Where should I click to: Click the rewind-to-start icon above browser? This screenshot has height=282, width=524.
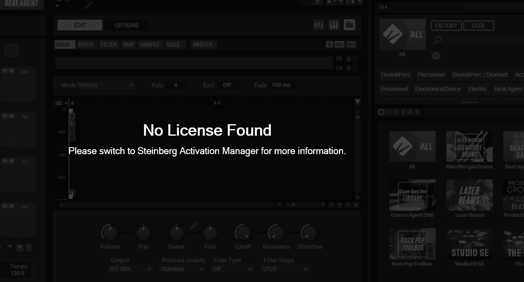tap(383, 7)
